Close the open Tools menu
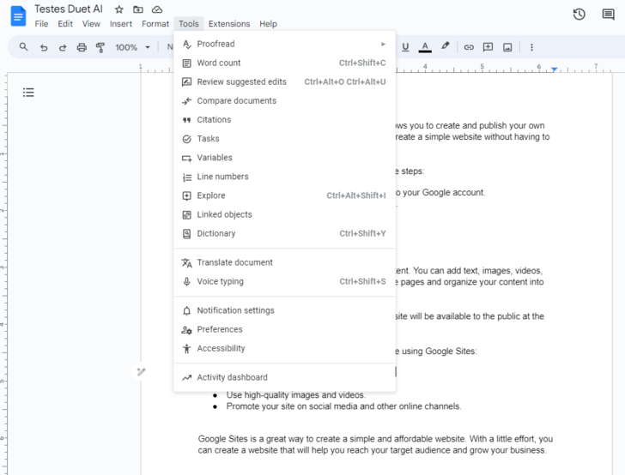 pos(189,24)
